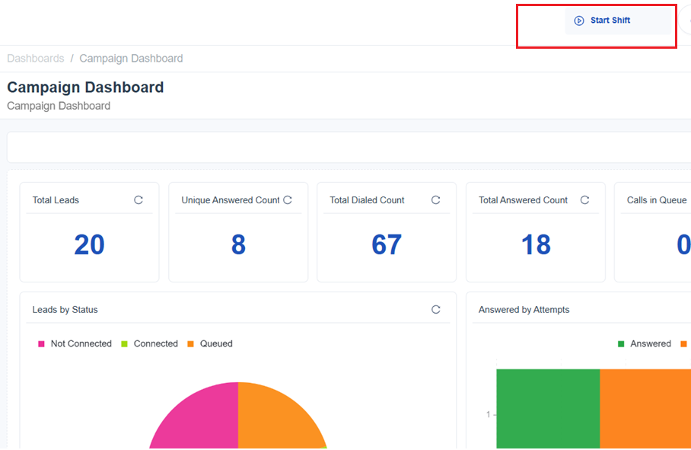Refresh the Leads by Status chart

tap(436, 309)
